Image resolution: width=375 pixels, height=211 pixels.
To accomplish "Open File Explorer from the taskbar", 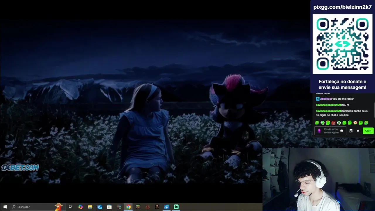I will click(90, 207).
